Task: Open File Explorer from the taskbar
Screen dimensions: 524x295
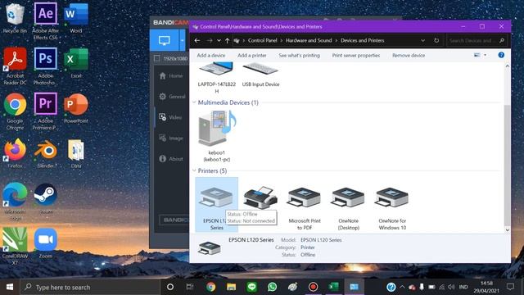Action: [231, 287]
